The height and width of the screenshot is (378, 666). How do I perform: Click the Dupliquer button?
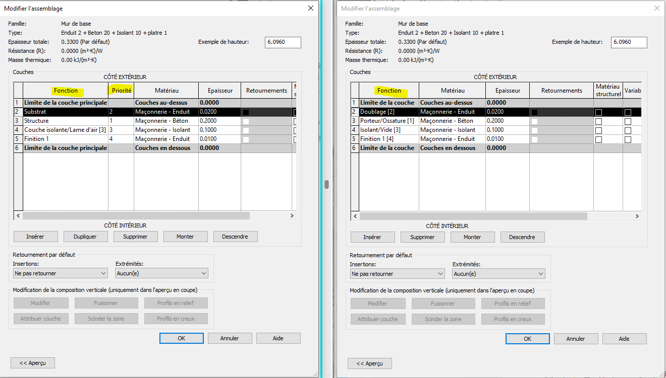(85, 237)
